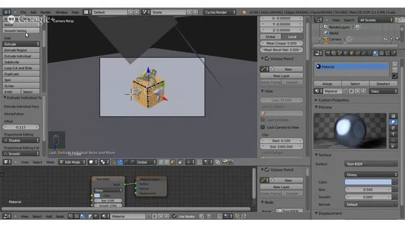Viewport: 405px width, 228px height.
Task: Open the Render properties tab
Action: coord(328,53)
